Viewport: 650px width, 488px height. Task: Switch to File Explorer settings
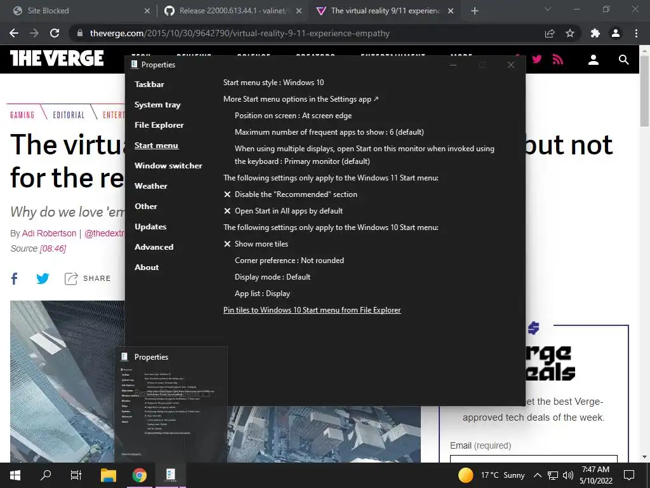coord(159,125)
